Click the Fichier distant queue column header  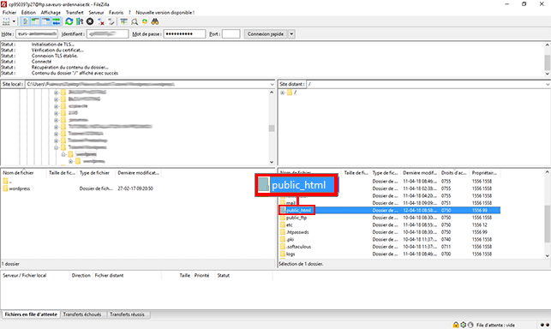(x=127, y=276)
